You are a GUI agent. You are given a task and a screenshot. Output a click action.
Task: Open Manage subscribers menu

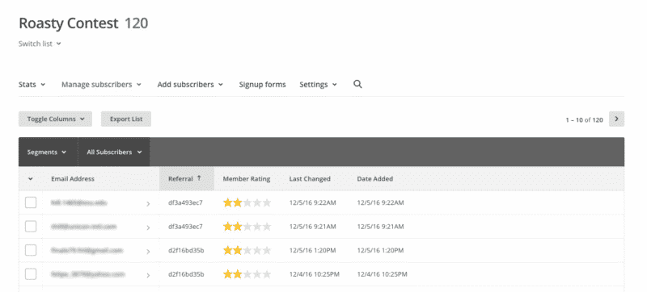click(101, 85)
